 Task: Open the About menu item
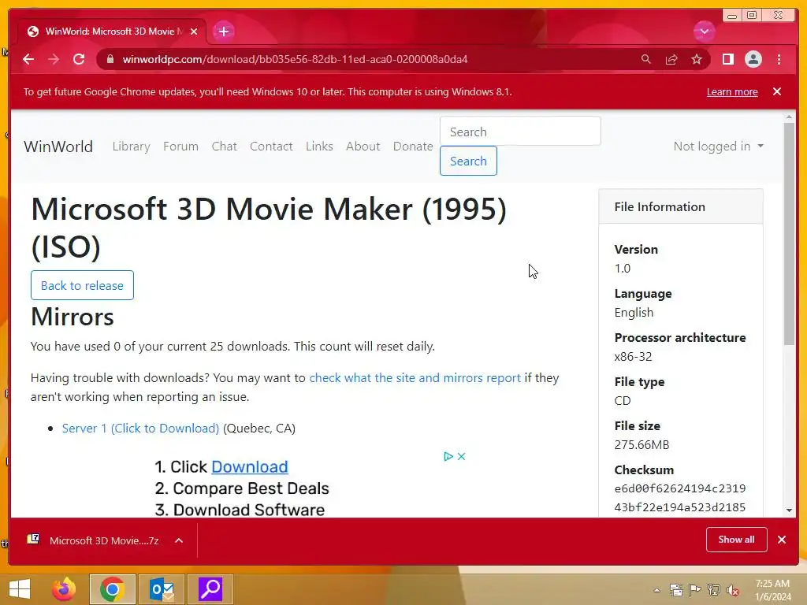coord(363,146)
